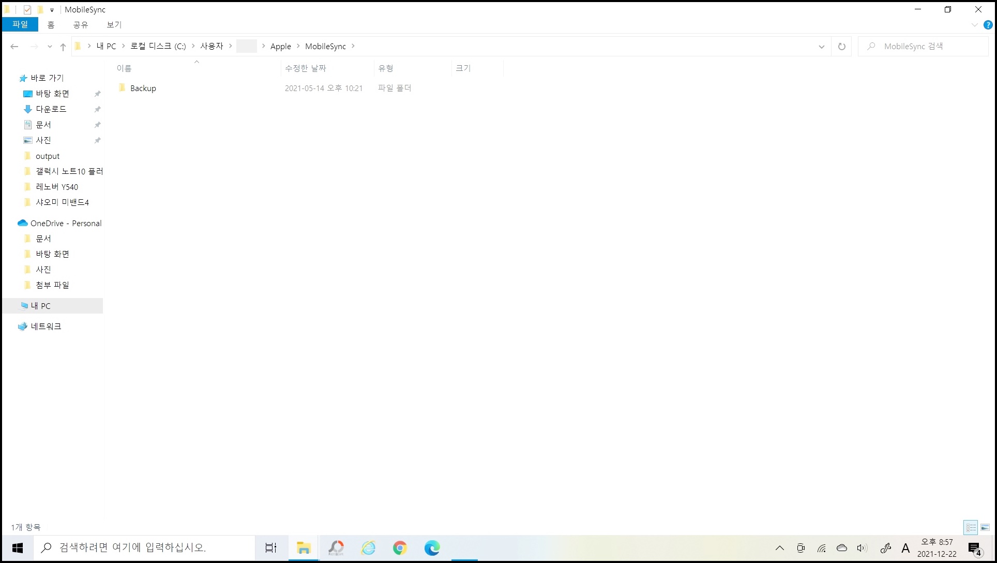Open the 파일 menu tab
The width and height of the screenshot is (997, 563).
[20, 24]
